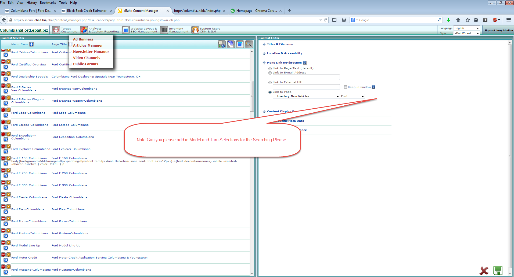Open a new browser tab
The width and height of the screenshot is (514, 277).
pyautogui.click(x=289, y=11)
